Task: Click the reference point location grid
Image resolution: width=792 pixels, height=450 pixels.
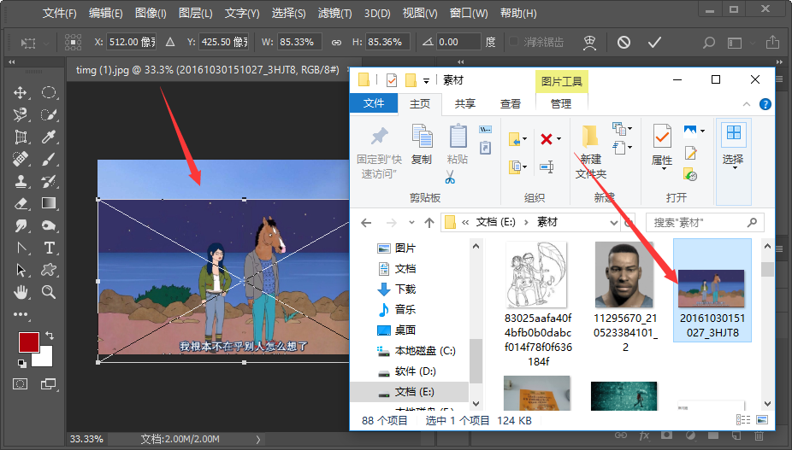Action: (74, 42)
